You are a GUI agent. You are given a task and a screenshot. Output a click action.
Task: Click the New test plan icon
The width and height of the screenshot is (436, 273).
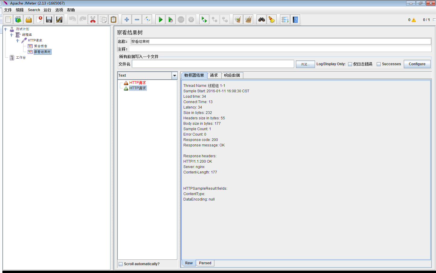tap(8, 20)
